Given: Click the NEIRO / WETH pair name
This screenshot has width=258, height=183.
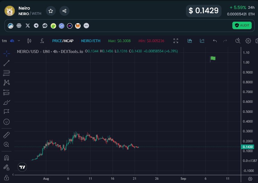Looking at the screenshot, I should click(30, 14).
